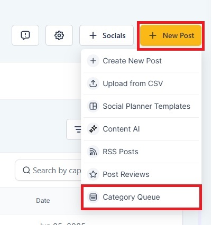Click the Category Queue list icon

point(93,197)
